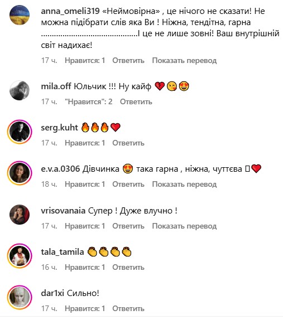
Task: Open anna_omeli319 profile avatar
Action: pyautogui.click(x=20, y=15)
